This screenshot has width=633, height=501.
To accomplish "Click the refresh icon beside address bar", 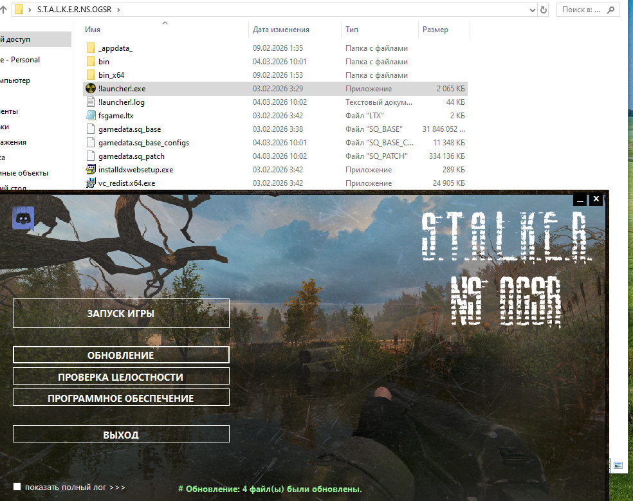I will click(544, 10).
